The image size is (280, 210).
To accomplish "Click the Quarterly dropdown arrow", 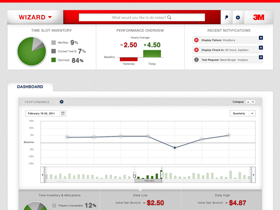I will coord(252,113).
